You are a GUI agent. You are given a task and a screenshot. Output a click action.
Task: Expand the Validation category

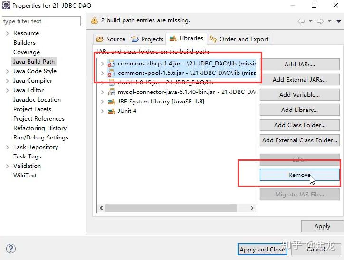[x=8, y=166]
